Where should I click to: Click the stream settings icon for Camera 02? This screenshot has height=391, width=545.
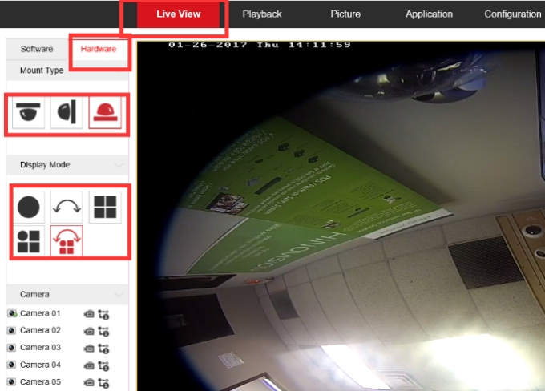(103, 331)
